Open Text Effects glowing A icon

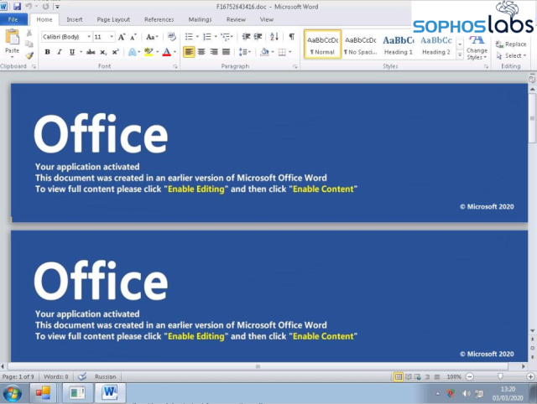tap(133, 52)
